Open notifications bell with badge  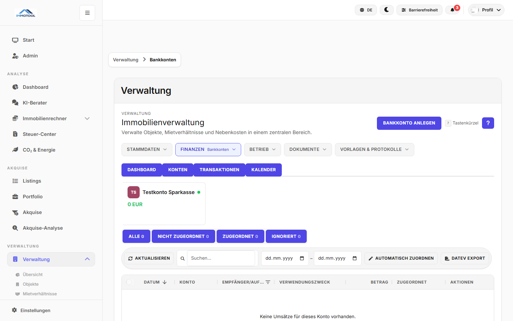(453, 10)
